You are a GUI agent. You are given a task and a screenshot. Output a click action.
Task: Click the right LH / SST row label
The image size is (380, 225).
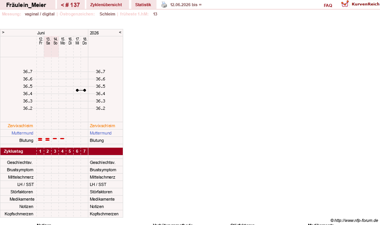(98, 184)
